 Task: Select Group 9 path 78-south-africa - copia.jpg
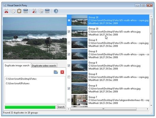click(x=119, y=43)
